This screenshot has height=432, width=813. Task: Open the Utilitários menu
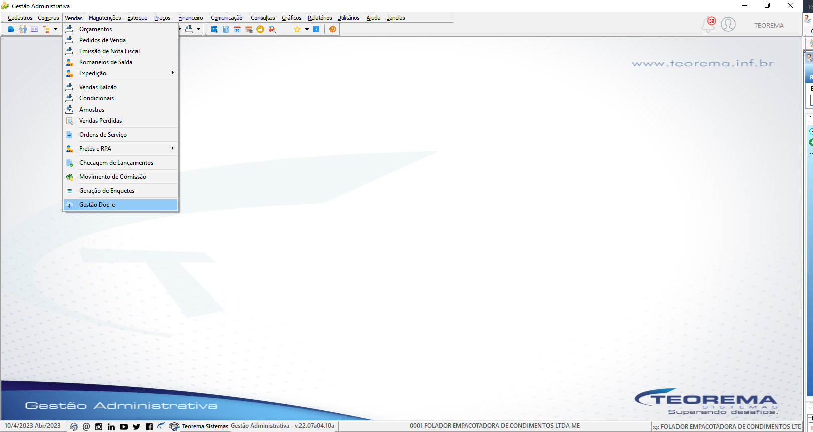click(348, 18)
